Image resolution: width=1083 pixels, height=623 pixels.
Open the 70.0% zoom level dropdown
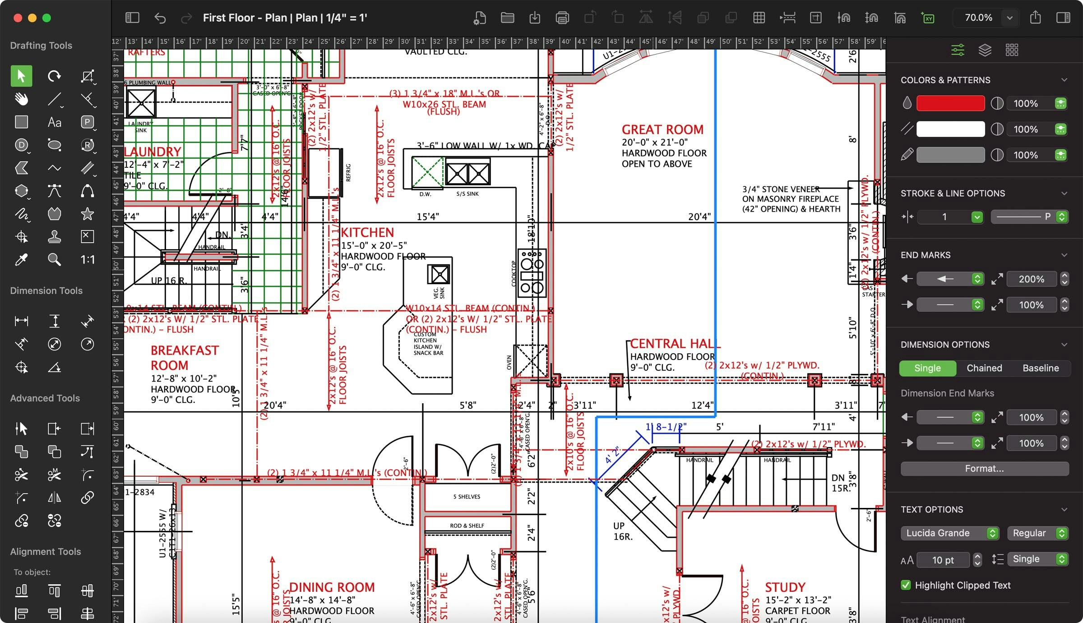coord(1009,18)
